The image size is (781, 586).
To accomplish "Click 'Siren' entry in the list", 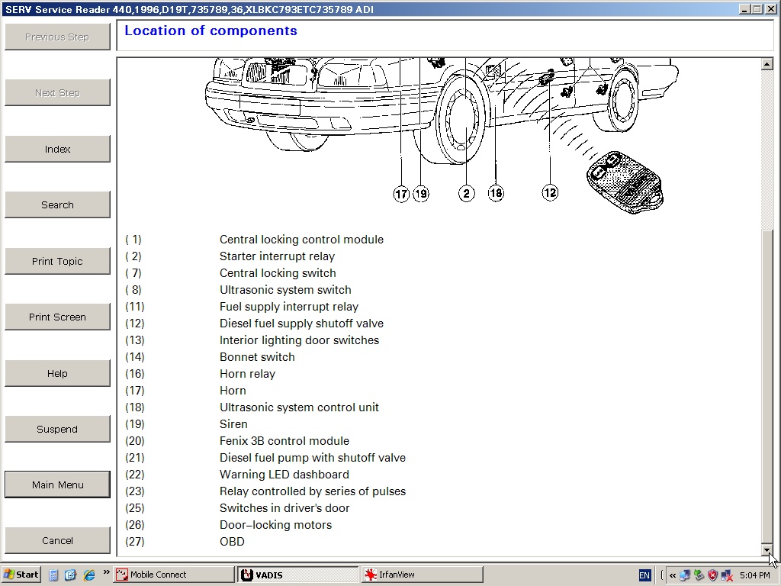I will (x=233, y=424).
